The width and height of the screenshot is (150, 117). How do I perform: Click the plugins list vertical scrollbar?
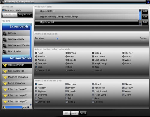click(x=31, y=42)
